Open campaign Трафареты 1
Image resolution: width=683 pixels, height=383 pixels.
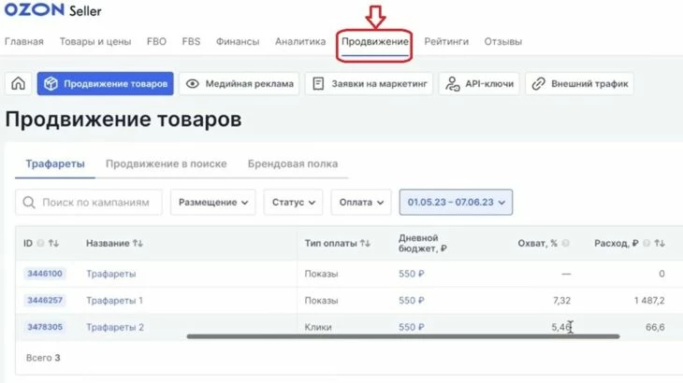coord(114,301)
